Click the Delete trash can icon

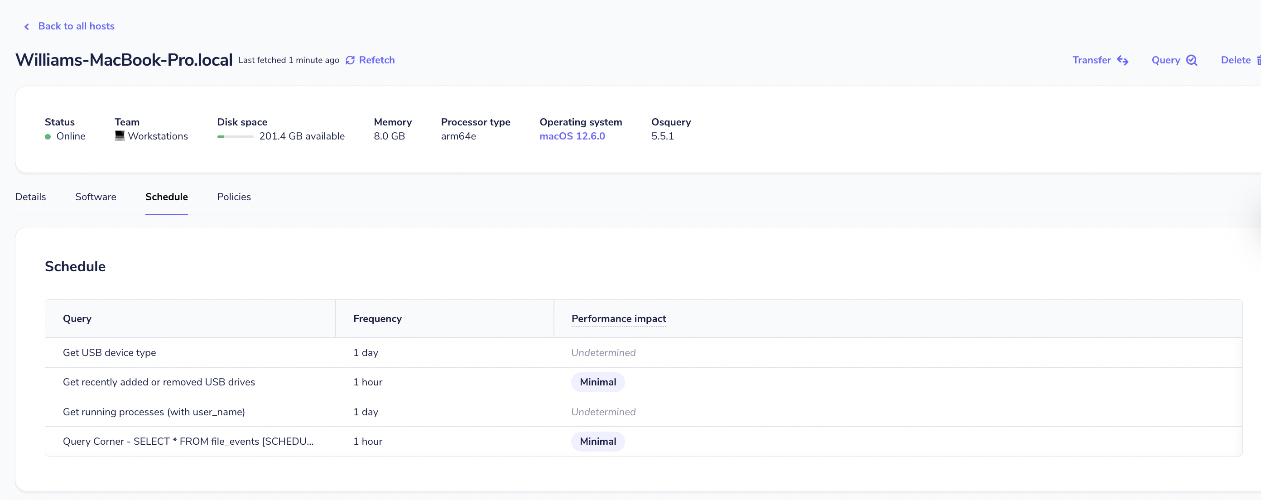(x=1259, y=60)
